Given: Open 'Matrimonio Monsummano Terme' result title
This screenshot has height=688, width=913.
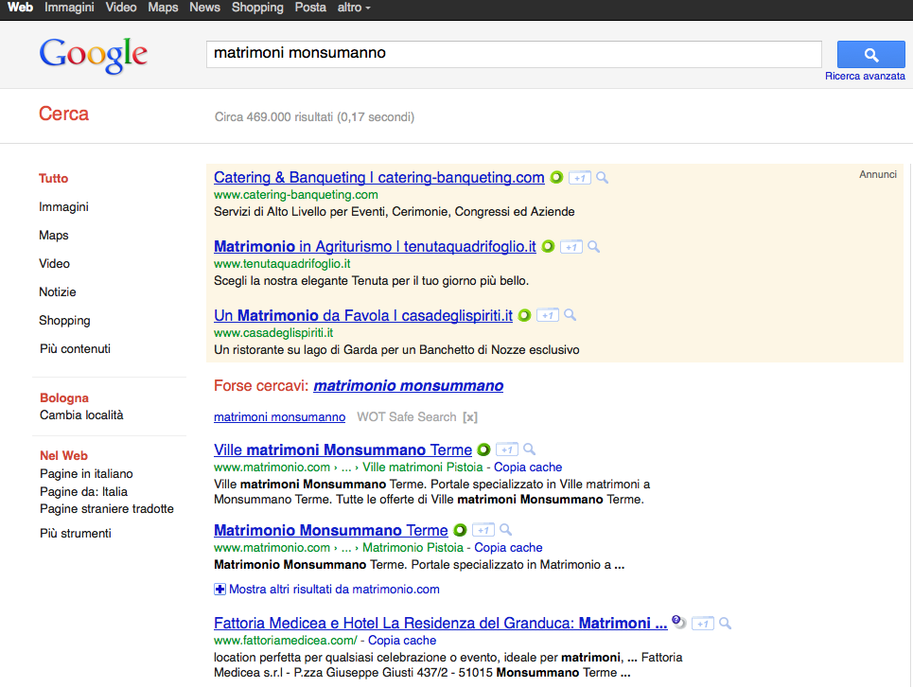Looking at the screenshot, I should [x=331, y=530].
